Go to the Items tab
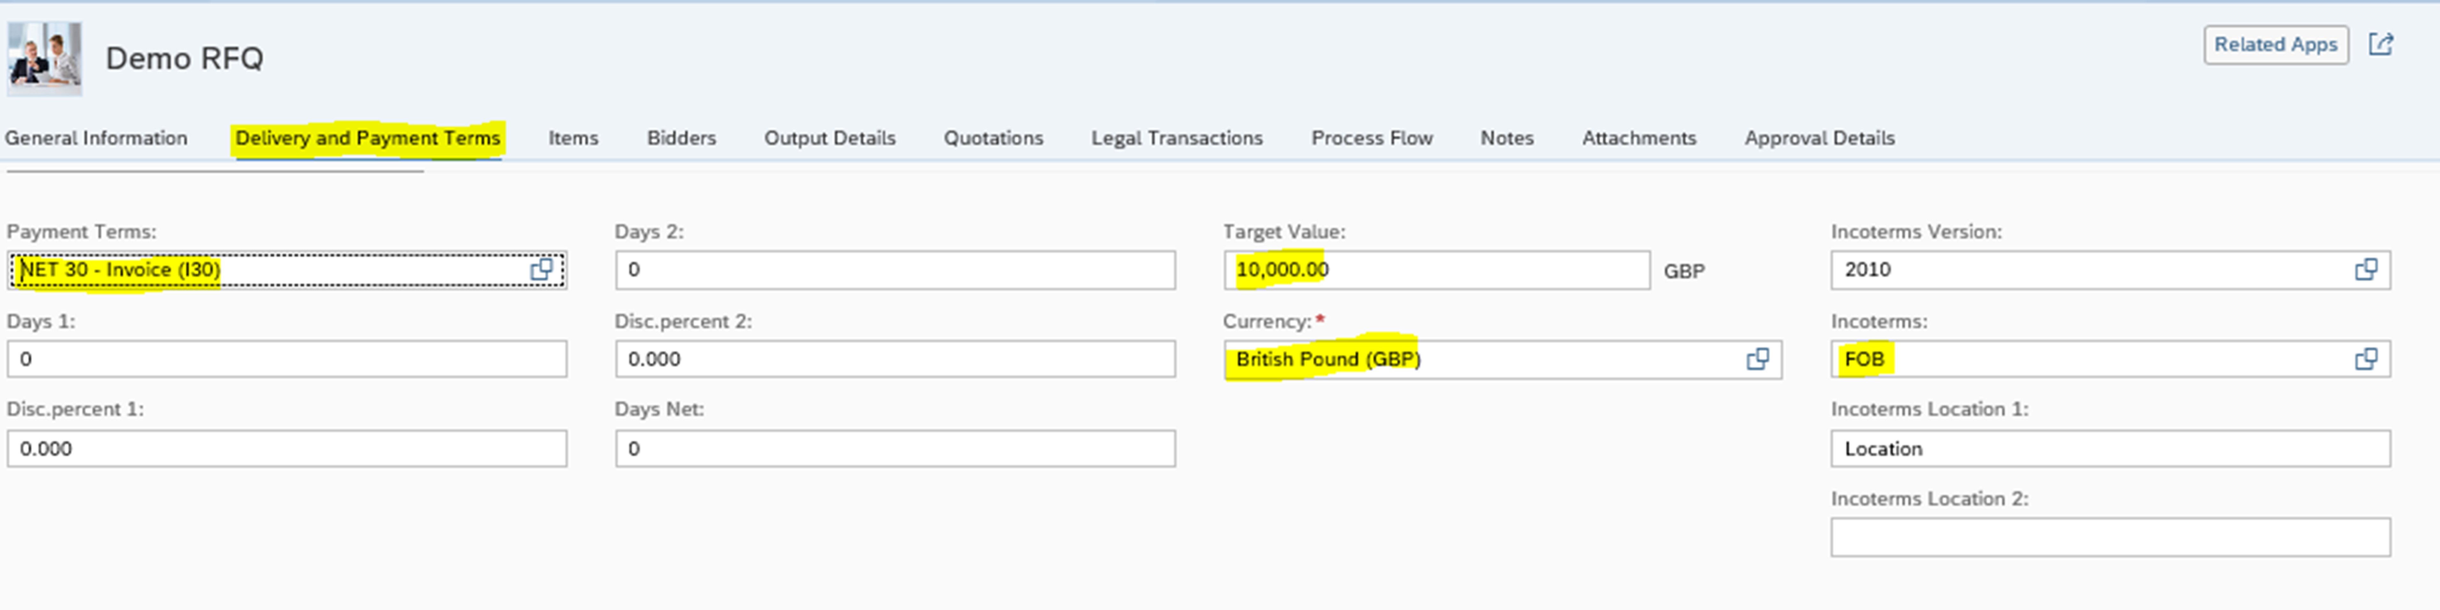 pos(573,138)
